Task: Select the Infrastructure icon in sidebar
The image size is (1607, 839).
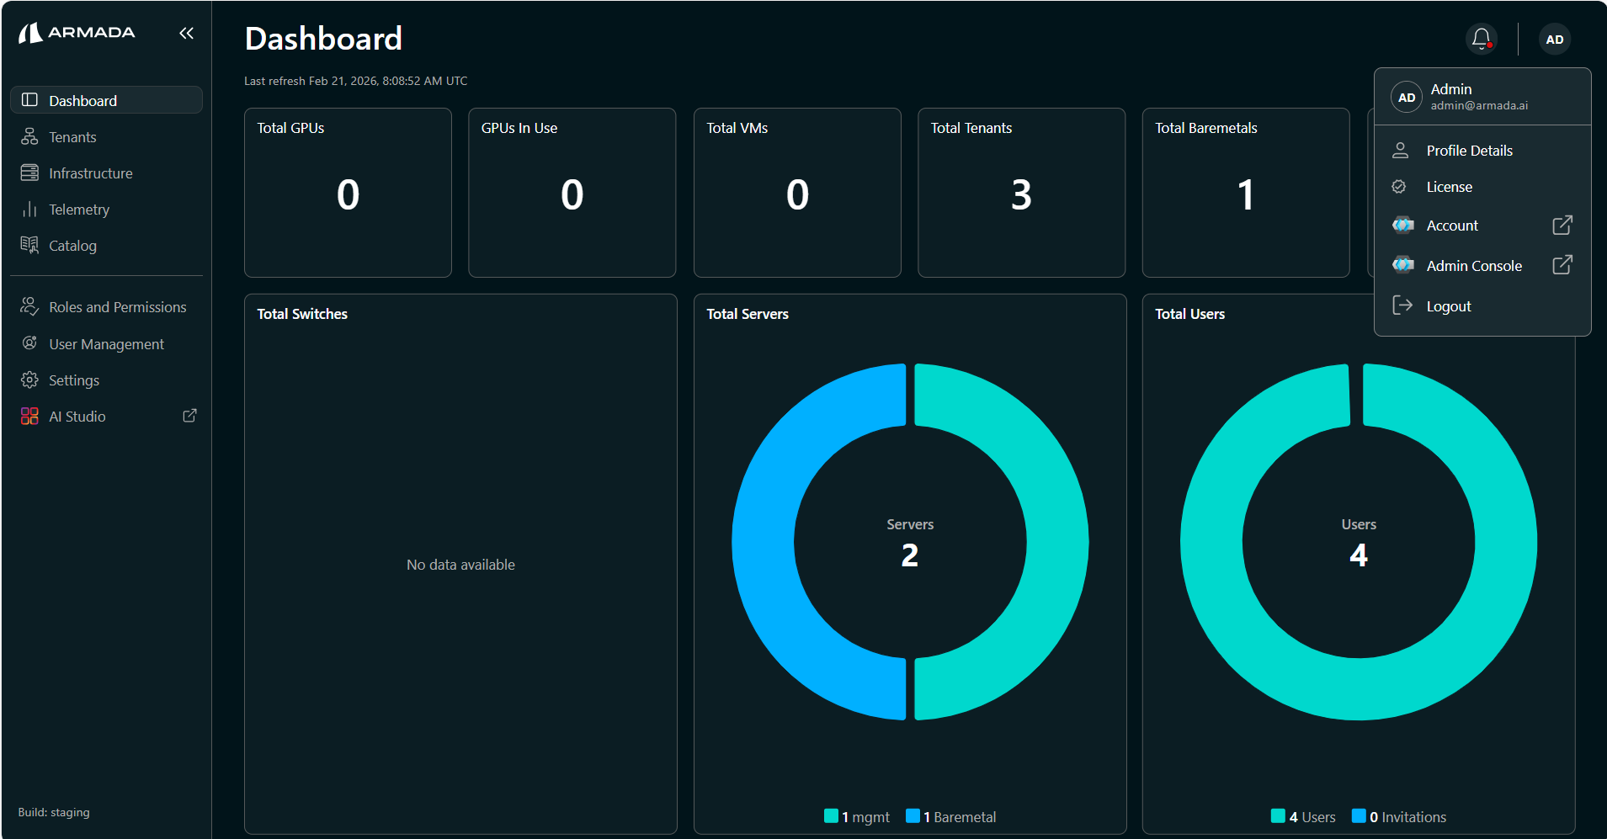Action: 29,173
